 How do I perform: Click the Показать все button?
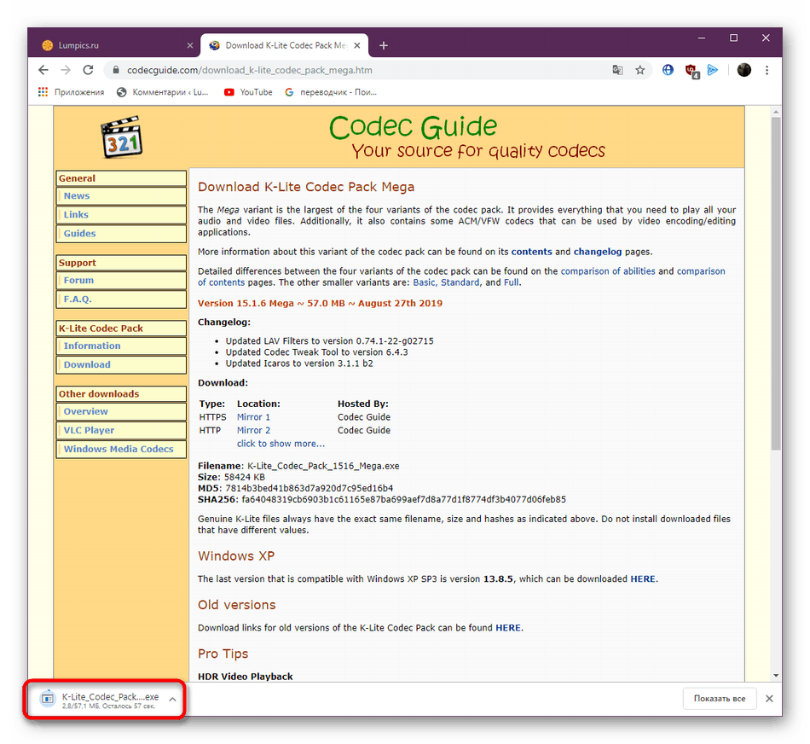click(719, 699)
